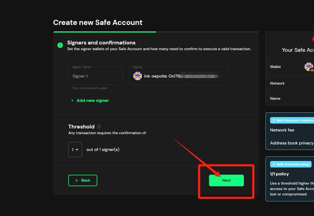The width and height of the screenshot is (314, 216).
Task: Click the green step progress bar
Action: pyautogui.click(x=105, y=32)
